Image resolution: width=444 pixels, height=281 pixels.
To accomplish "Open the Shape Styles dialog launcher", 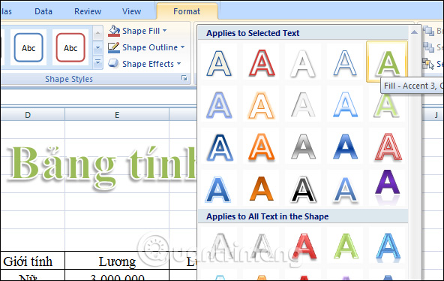I will [x=184, y=78].
